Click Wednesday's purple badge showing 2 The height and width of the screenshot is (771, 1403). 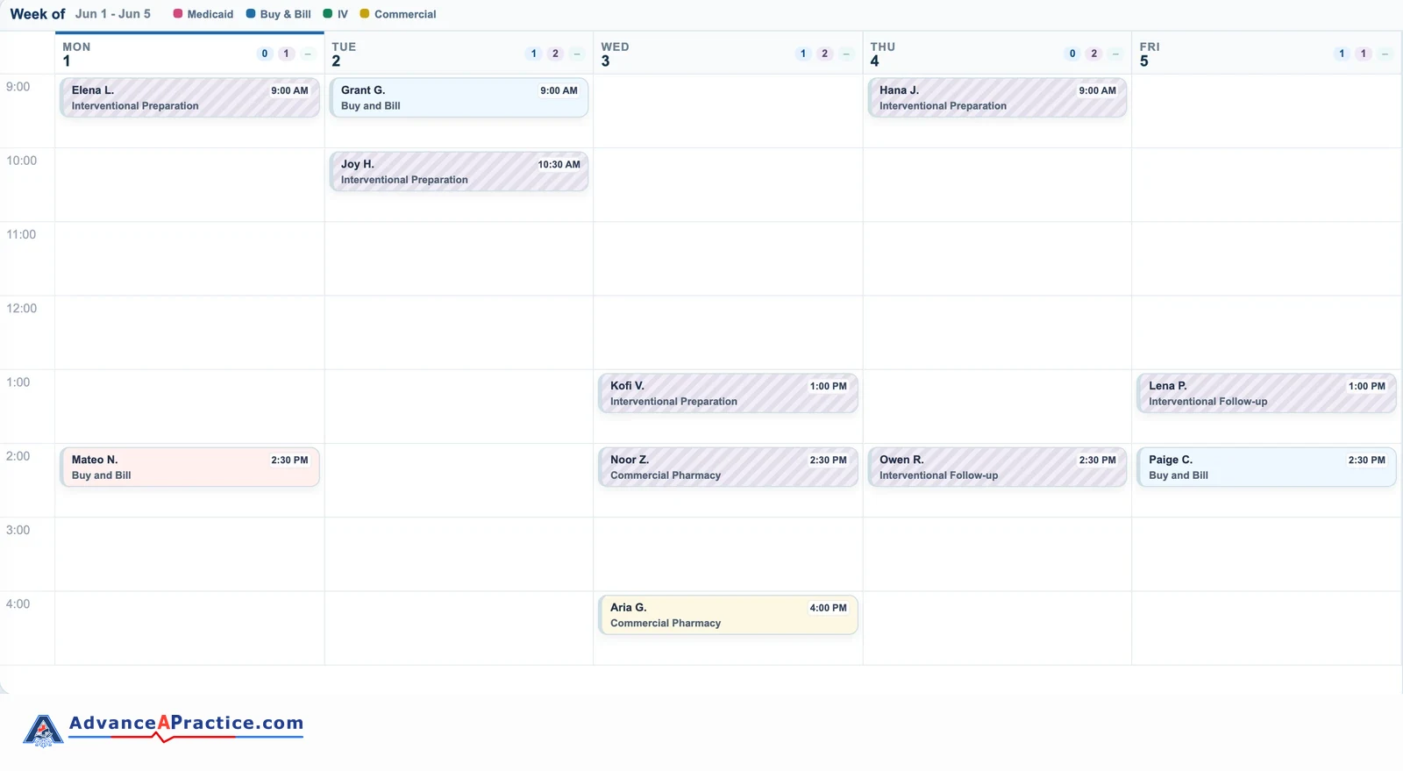click(824, 54)
